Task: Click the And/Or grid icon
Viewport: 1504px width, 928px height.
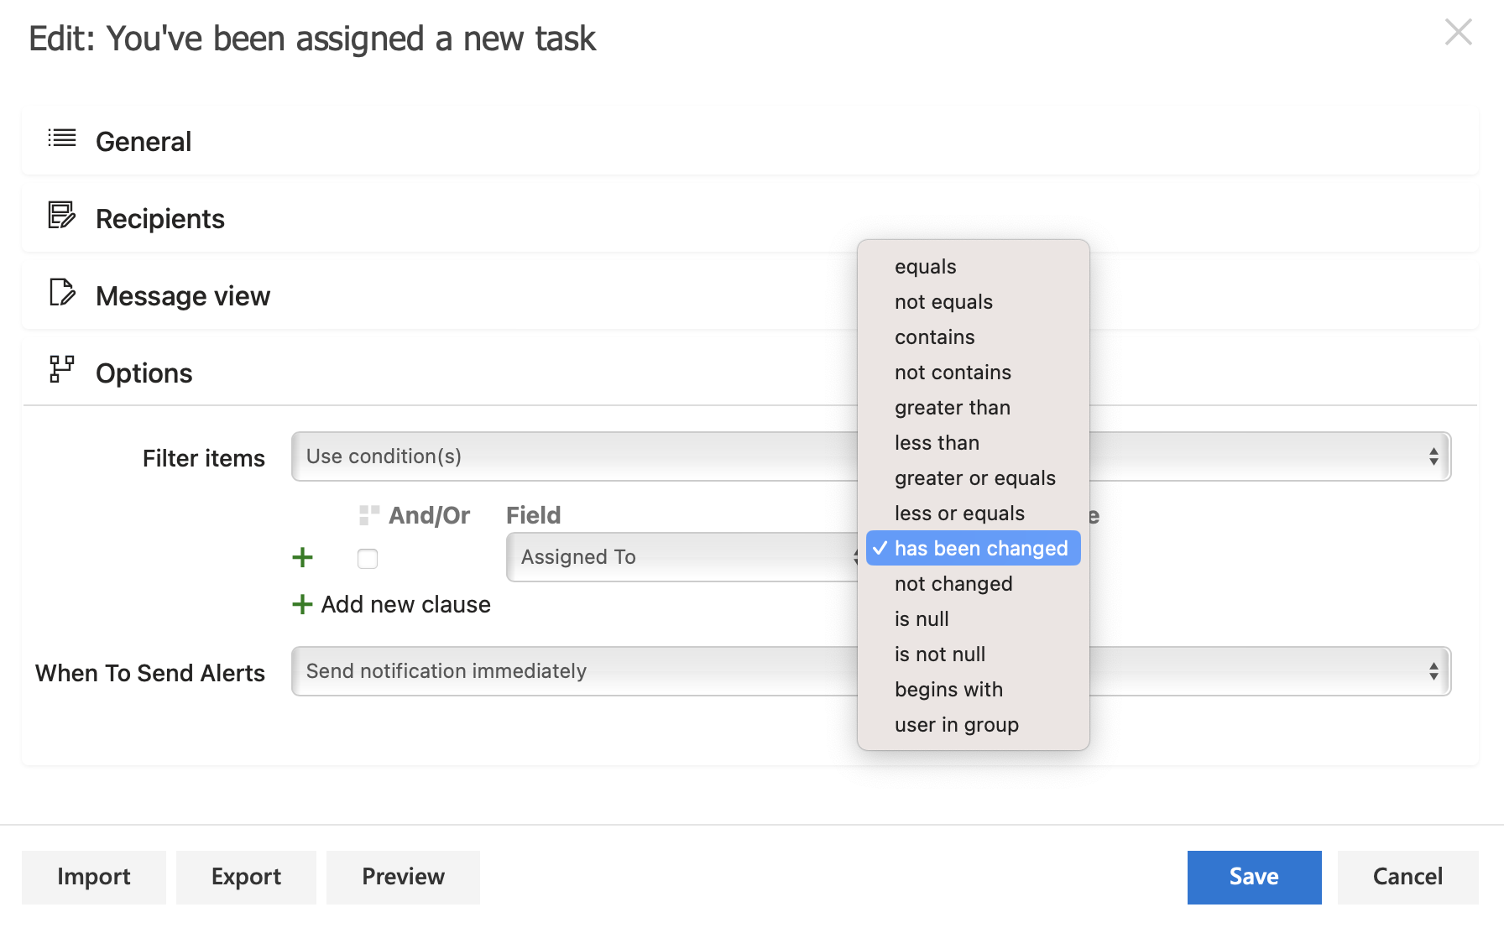Action: click(x=367, y=514)
